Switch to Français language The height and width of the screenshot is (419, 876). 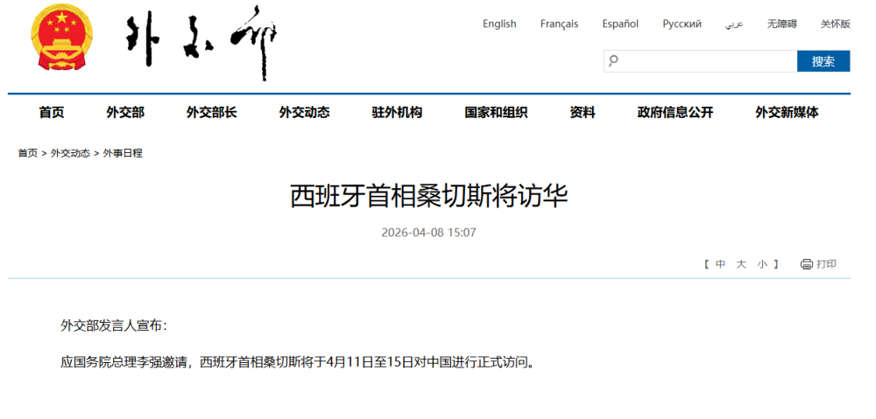click(x=559, y=24)
